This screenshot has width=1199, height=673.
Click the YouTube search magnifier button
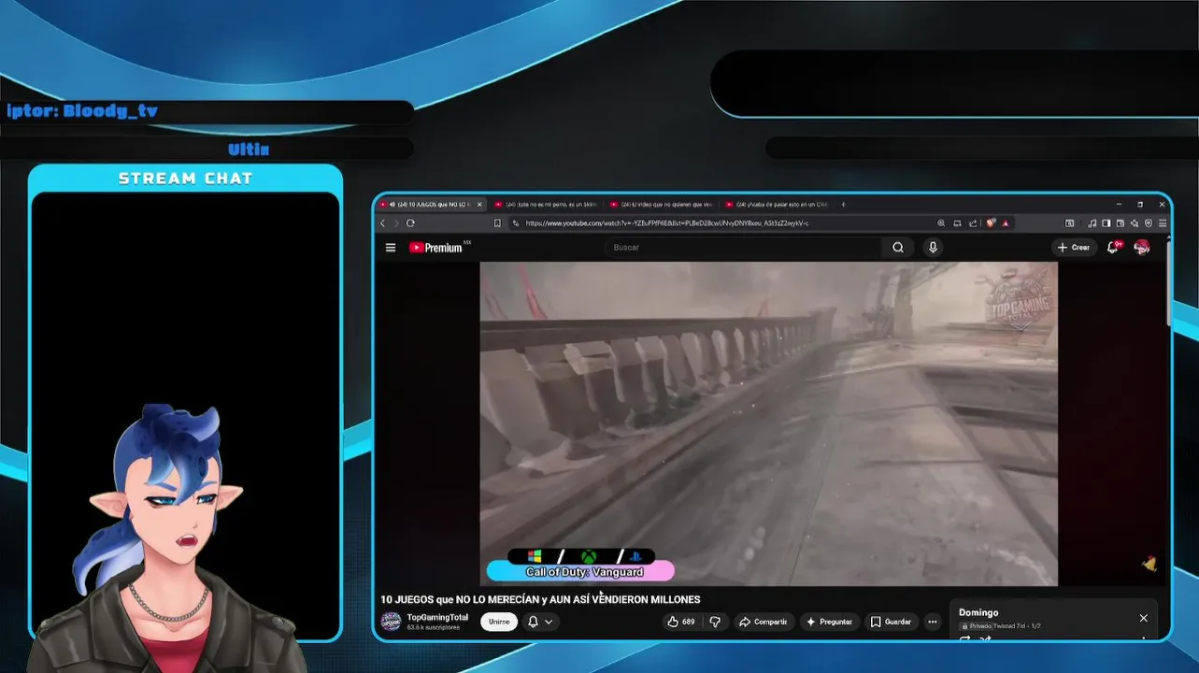[898, 248]
